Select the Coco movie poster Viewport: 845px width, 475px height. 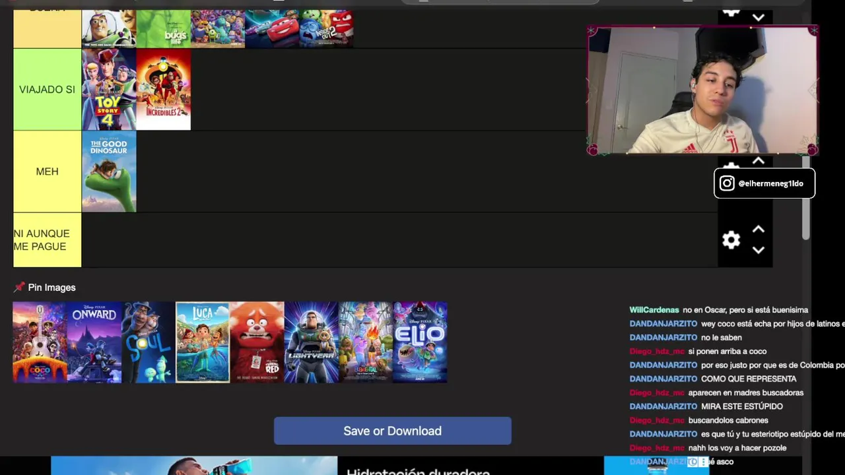point(40,342)
